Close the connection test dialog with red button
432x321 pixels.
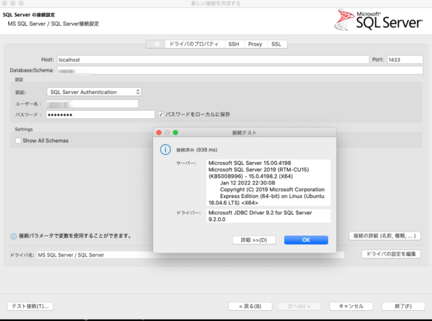tap(159, 132)
